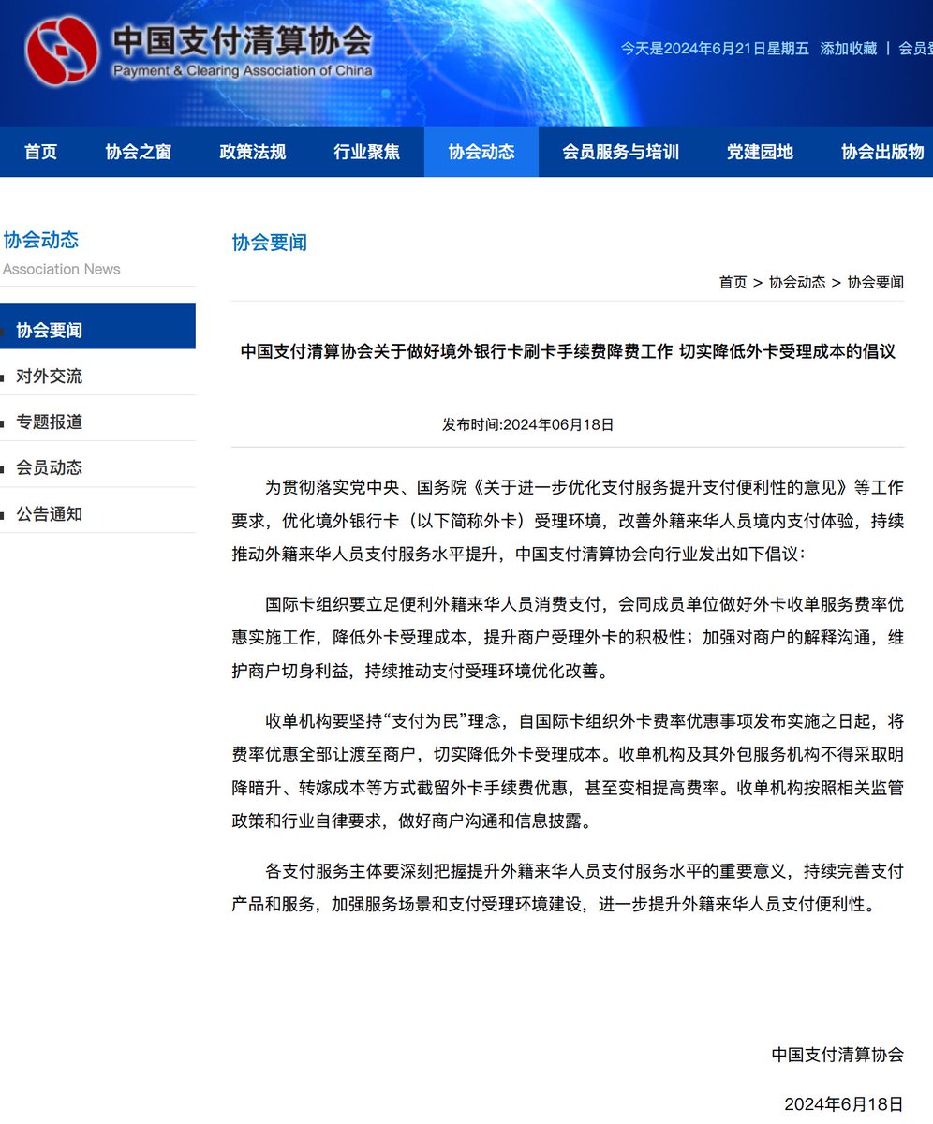Select 协会要闻 in the left sidebar
The width and height of the screenshot is (933, 1124).
[x=97, y=327]
